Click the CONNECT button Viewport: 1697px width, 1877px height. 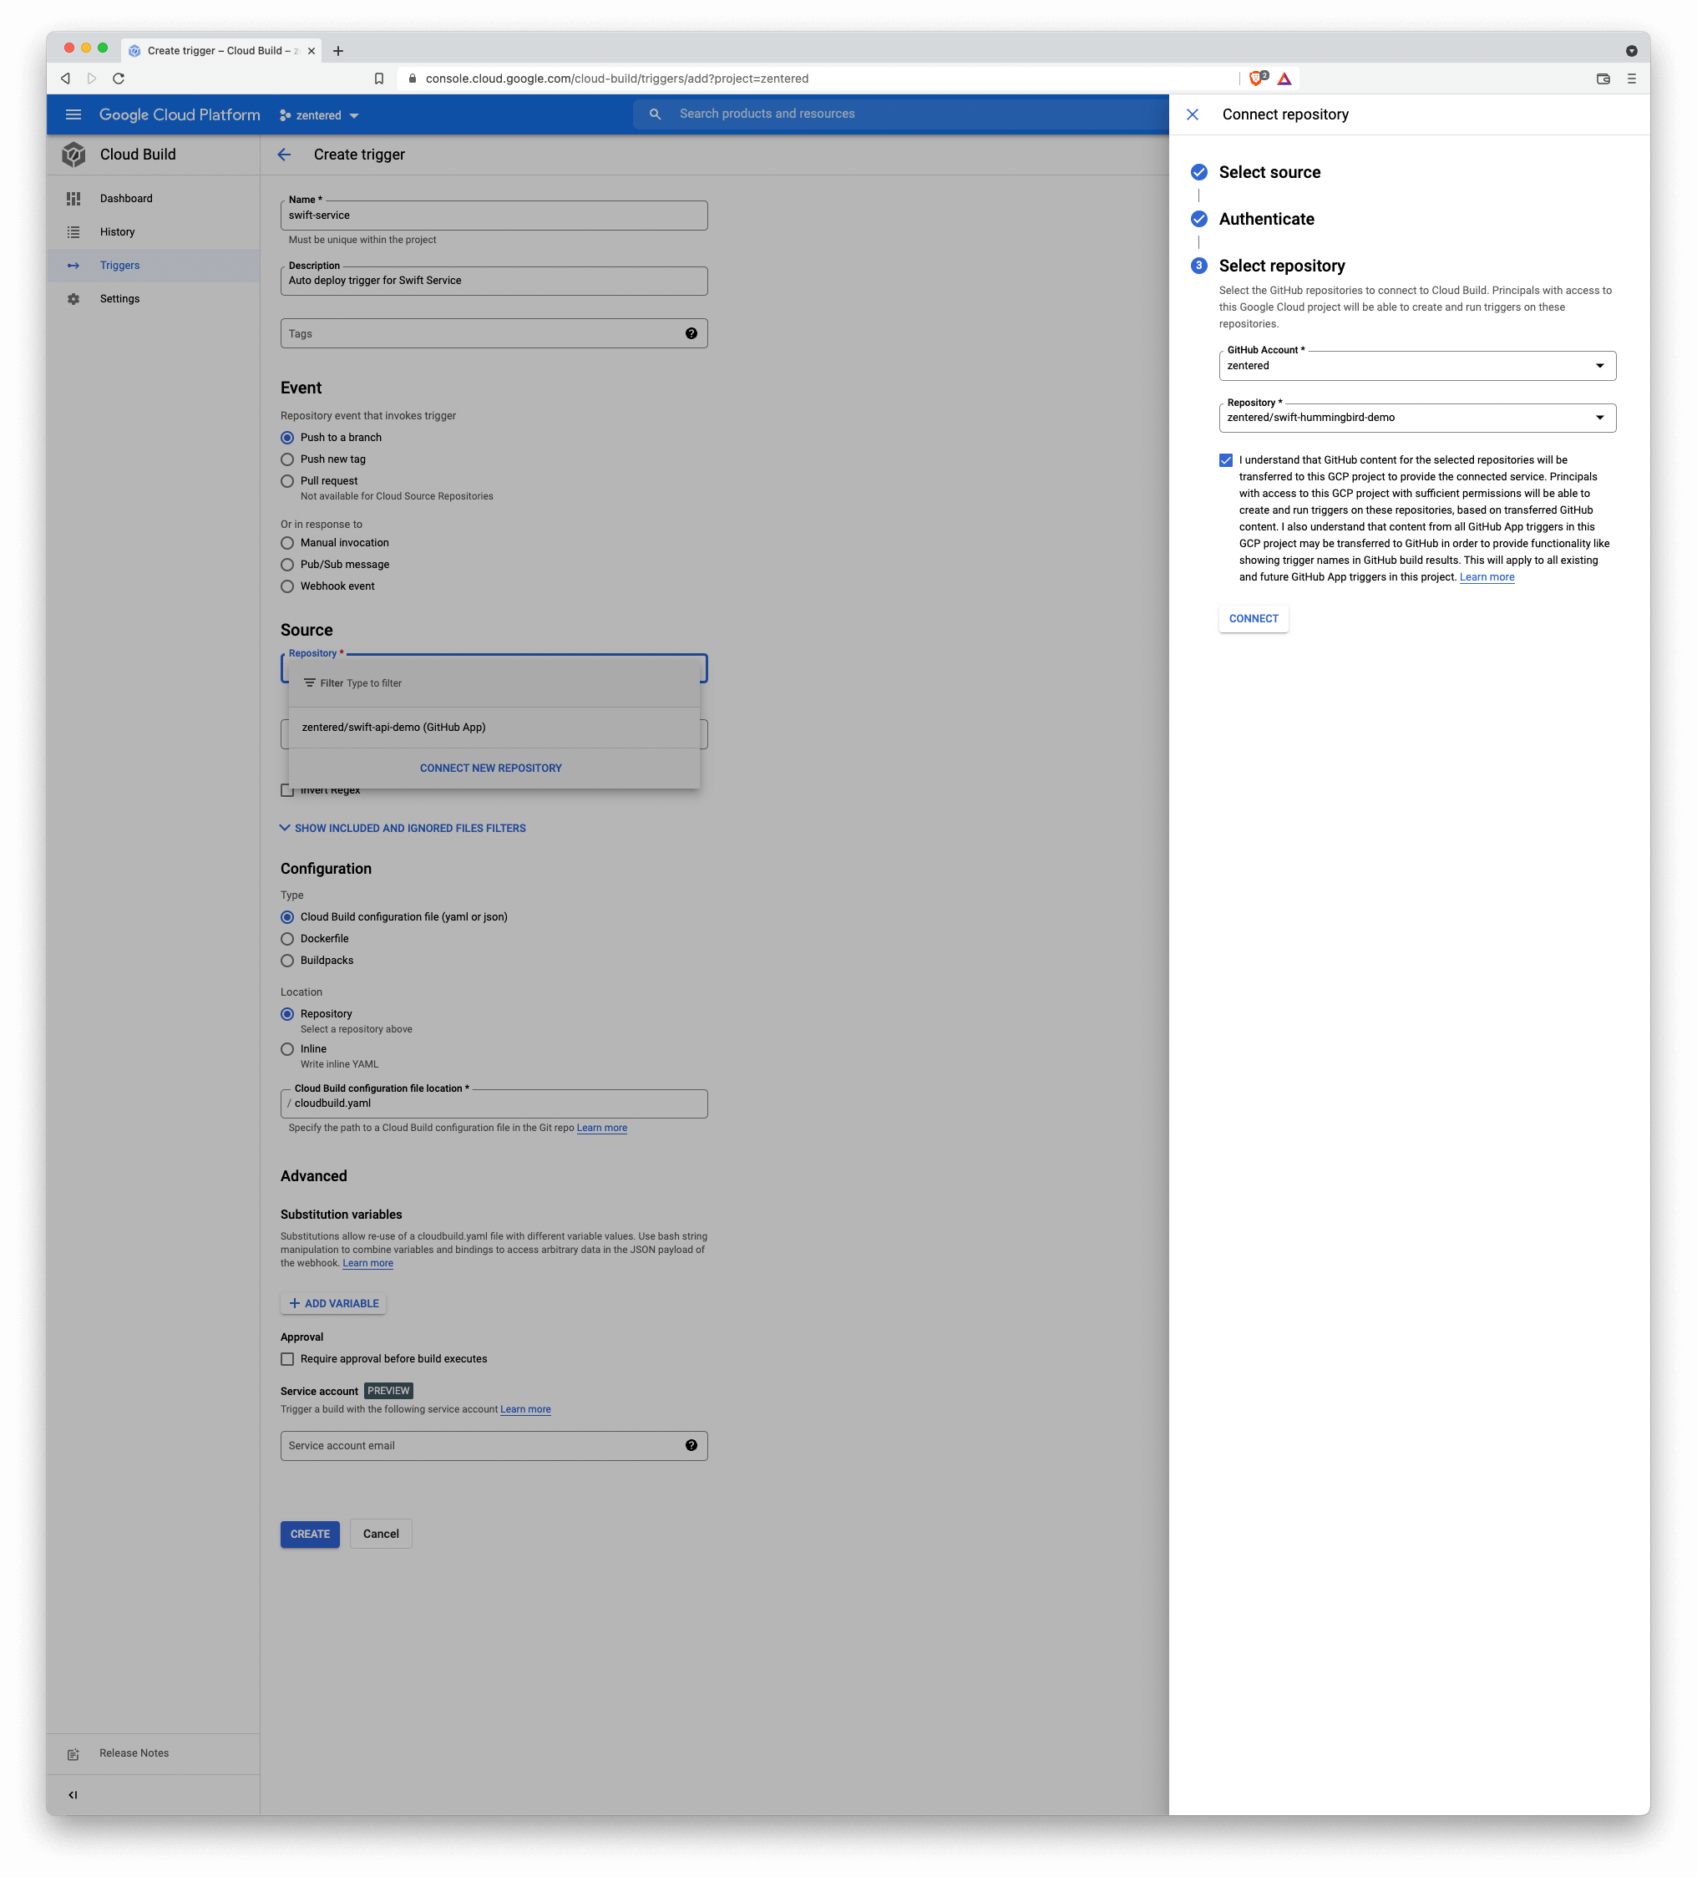click(x=1253, y=618)
